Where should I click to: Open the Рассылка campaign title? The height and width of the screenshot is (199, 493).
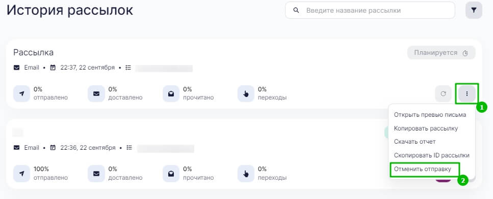33,53
